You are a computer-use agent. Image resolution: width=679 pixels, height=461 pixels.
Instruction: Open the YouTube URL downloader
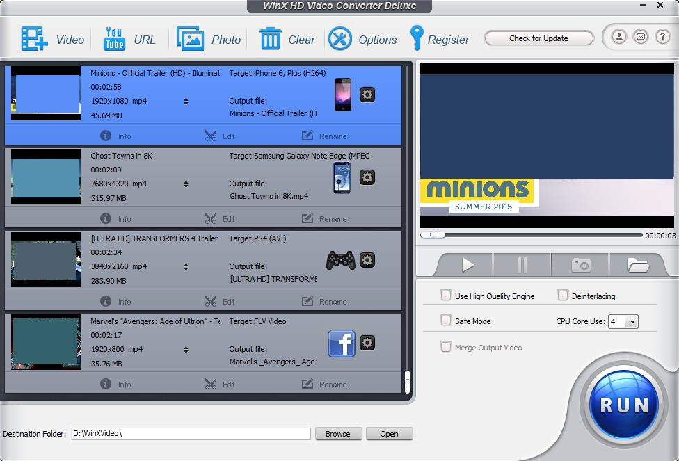pyautogui.click(x=114, y=39)
